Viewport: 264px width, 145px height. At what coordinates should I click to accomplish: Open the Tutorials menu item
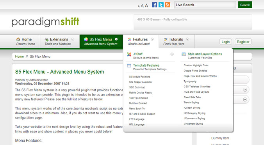click(x=177, y=41)
